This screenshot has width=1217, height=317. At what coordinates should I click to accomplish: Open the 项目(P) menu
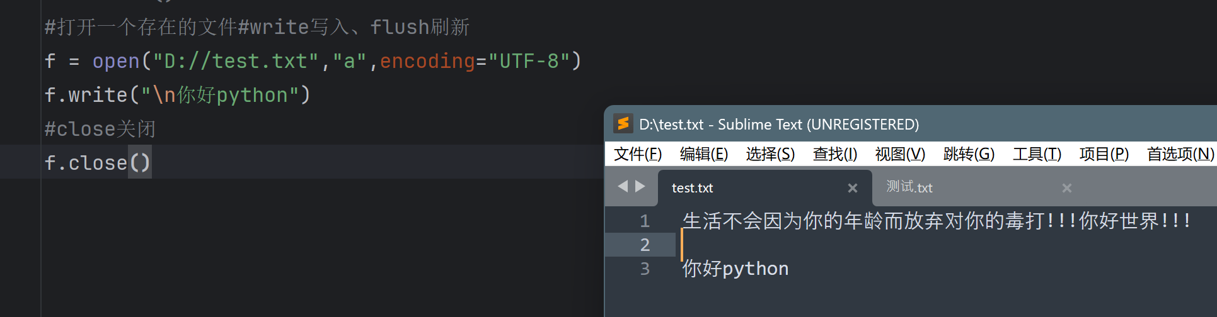[x=1104, y=154]
